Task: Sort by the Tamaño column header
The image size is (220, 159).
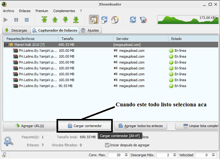Action: [x=86, y=39]
